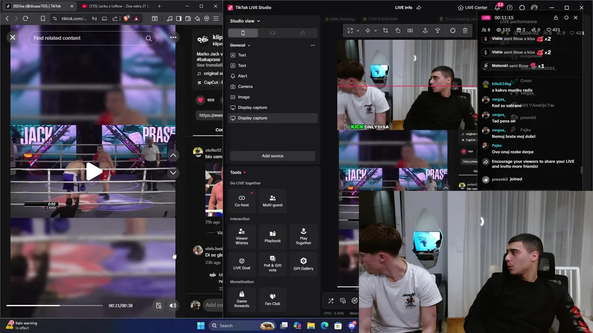Image resolution: width=593 pixels, height=333 pixels.
Task: Open the Co-host tool
Action: coord(242,200)
